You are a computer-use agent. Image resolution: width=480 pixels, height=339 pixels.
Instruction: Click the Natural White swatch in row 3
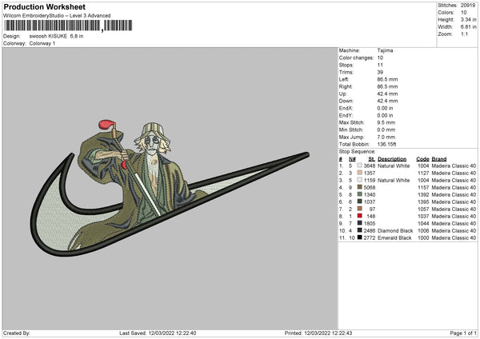pos(359,180)
